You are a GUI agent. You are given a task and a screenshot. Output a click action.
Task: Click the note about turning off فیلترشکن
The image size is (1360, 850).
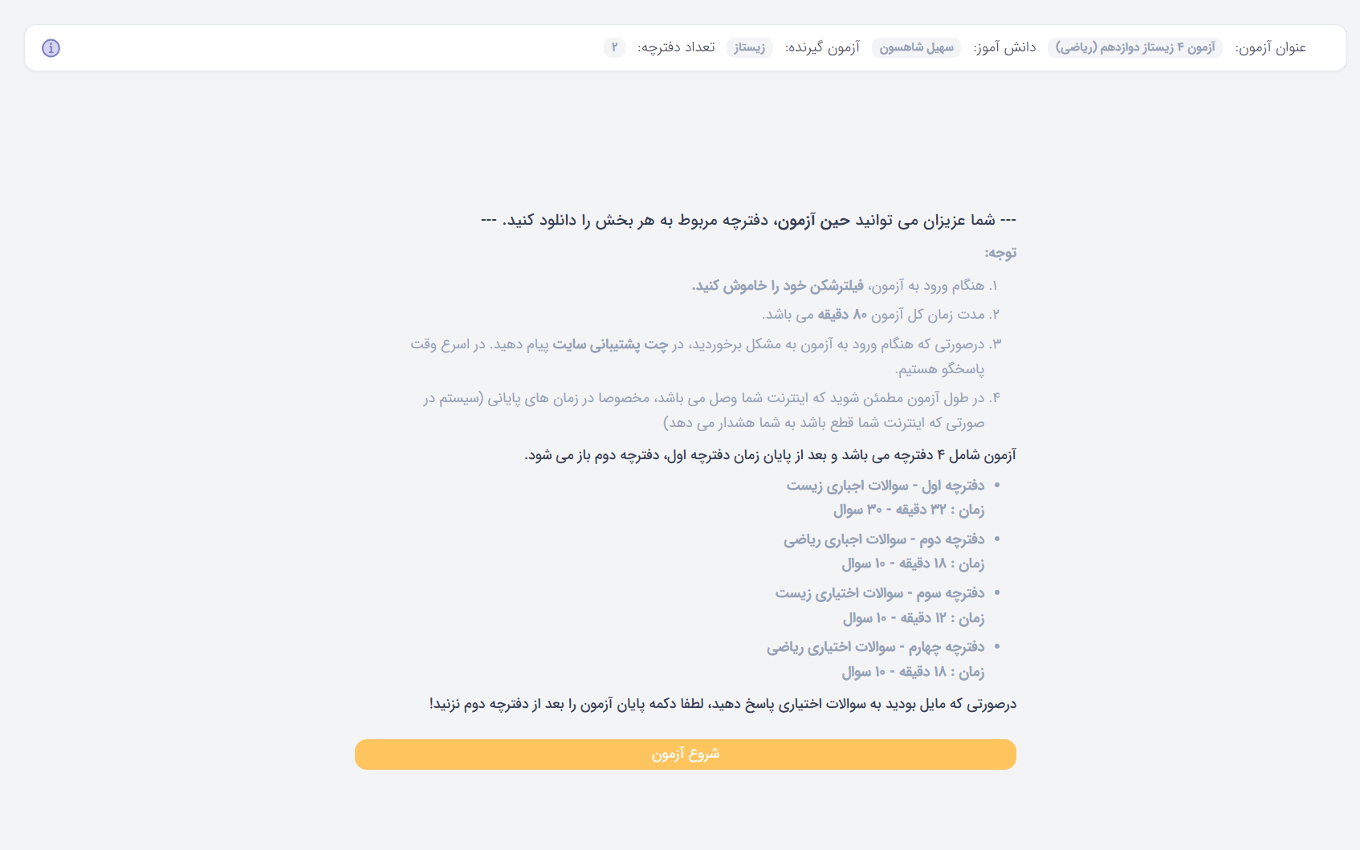845,286
